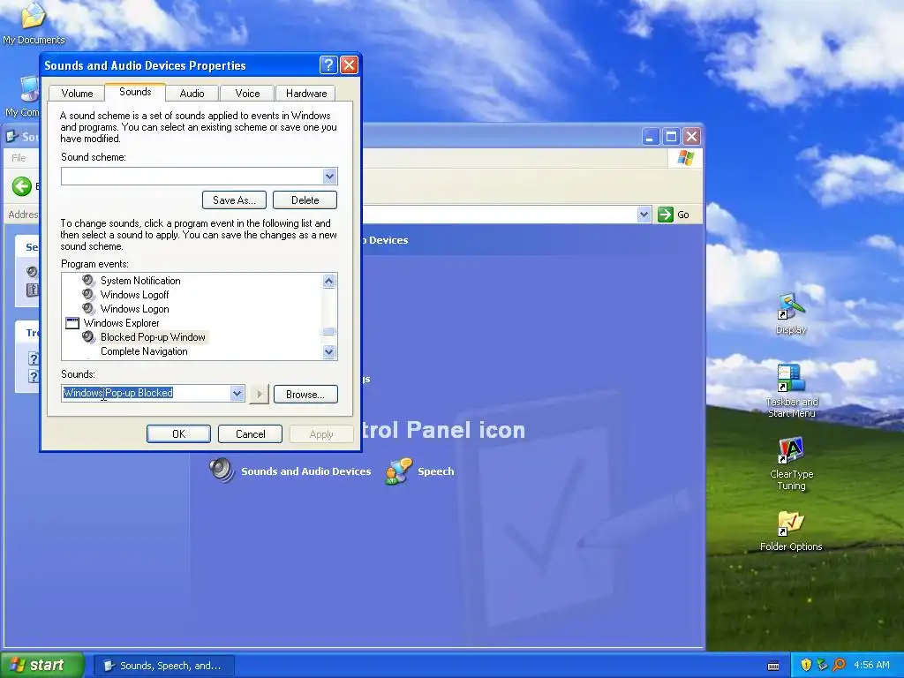Click Go button in Control Panel address bar

click(x=674, y=215)
